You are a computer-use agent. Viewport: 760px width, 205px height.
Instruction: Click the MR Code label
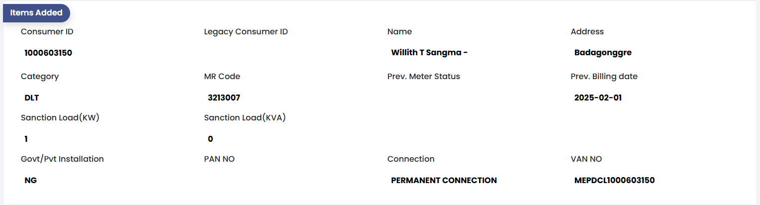(222, 77)
